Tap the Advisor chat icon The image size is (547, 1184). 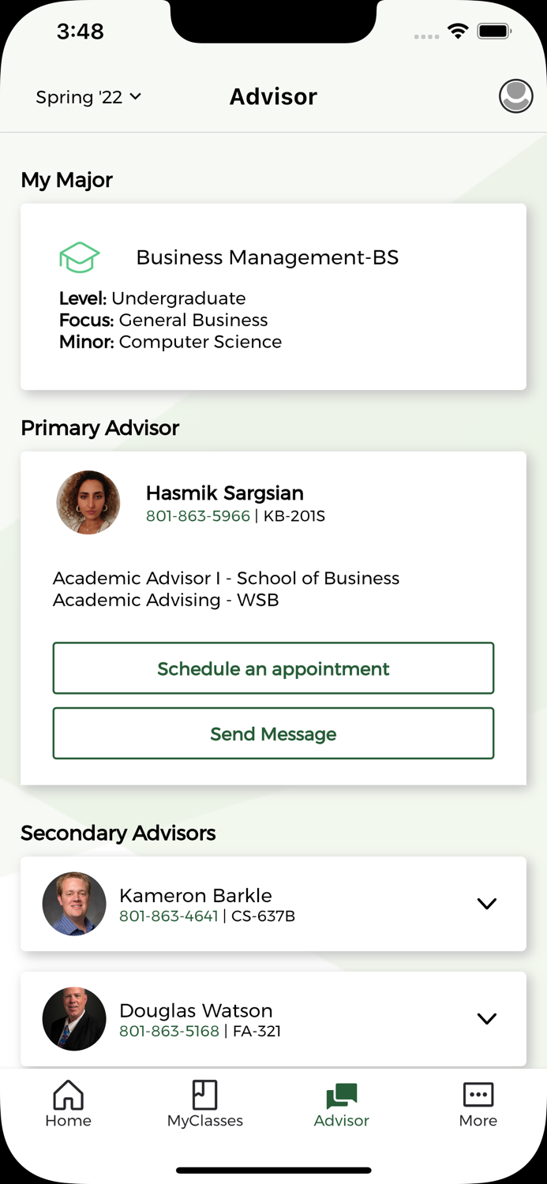click(x=341, y=1096)
